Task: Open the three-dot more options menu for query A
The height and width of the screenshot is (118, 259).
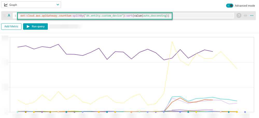Action: pos(252,16)
